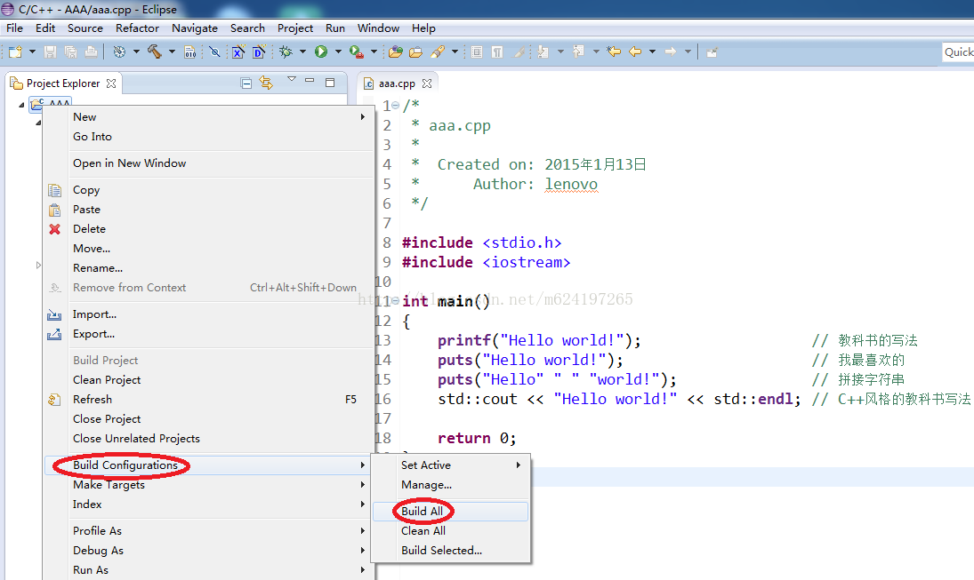Click the skip breakpoints icon
The width and height of the screenshot is (974, 580).
214,52
